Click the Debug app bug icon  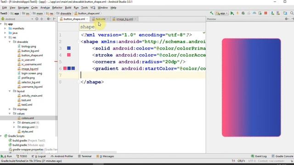pos(243,13)
